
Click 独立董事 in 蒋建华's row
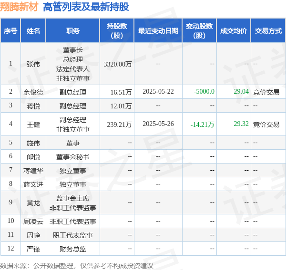73,171
